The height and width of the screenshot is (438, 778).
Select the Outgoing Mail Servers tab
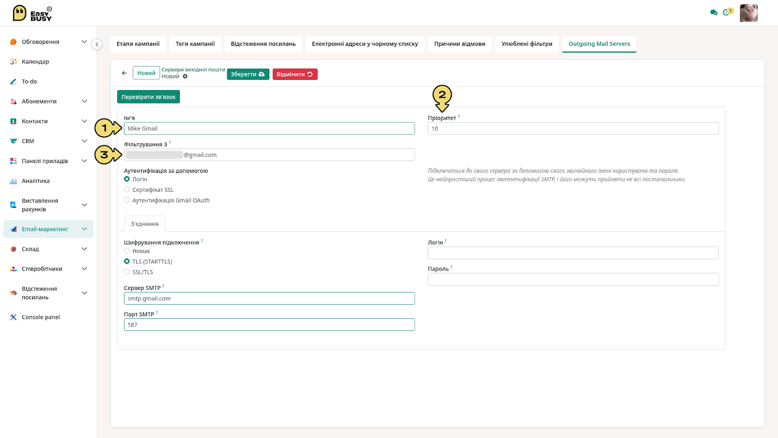599,44
